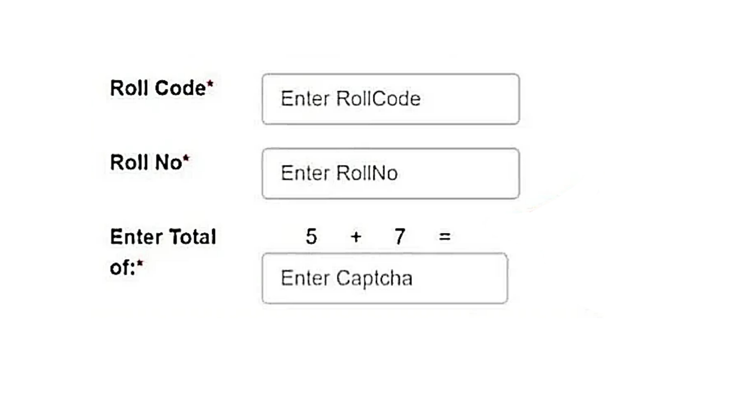This screenshot has height=401, width=735.
Task: Click the 'Roll Code' field label
Action: pos(158,88)
